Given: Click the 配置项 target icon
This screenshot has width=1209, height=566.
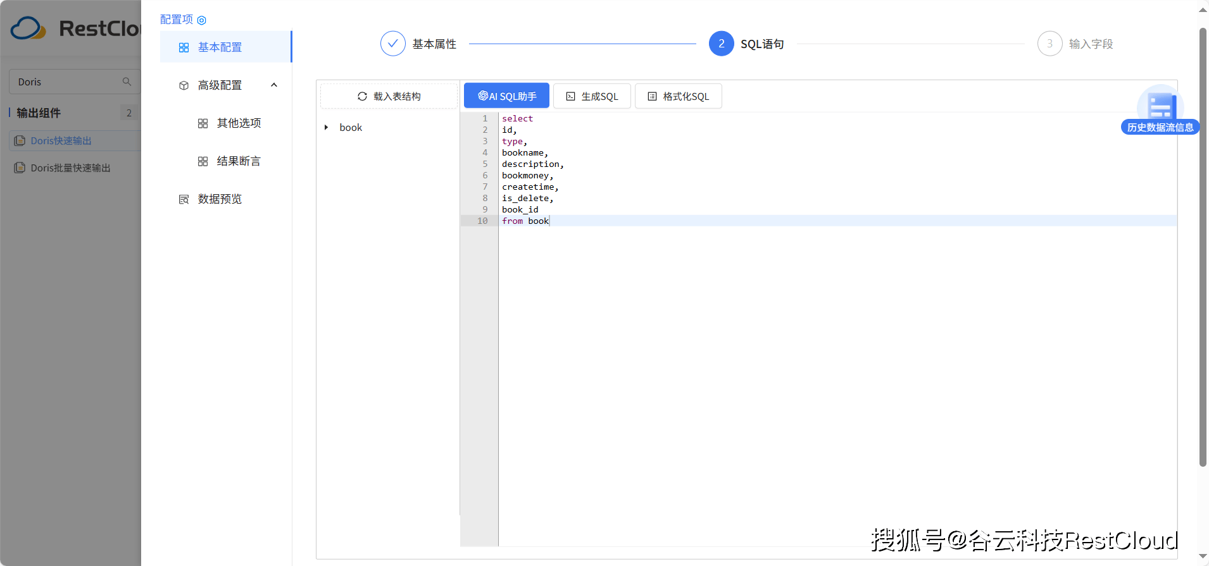Looking at the screenshot, I should click(201, 20).
